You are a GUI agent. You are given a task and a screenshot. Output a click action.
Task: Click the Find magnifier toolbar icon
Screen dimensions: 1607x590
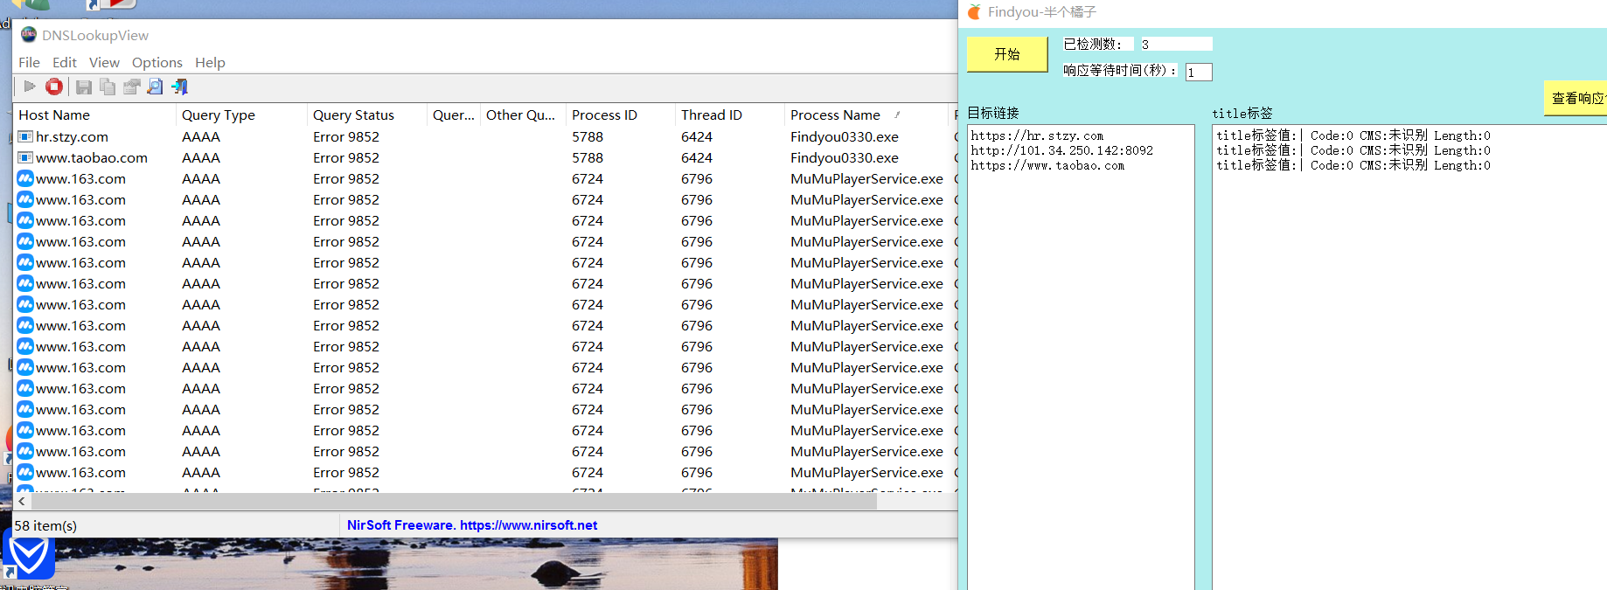tap(155, 87)
